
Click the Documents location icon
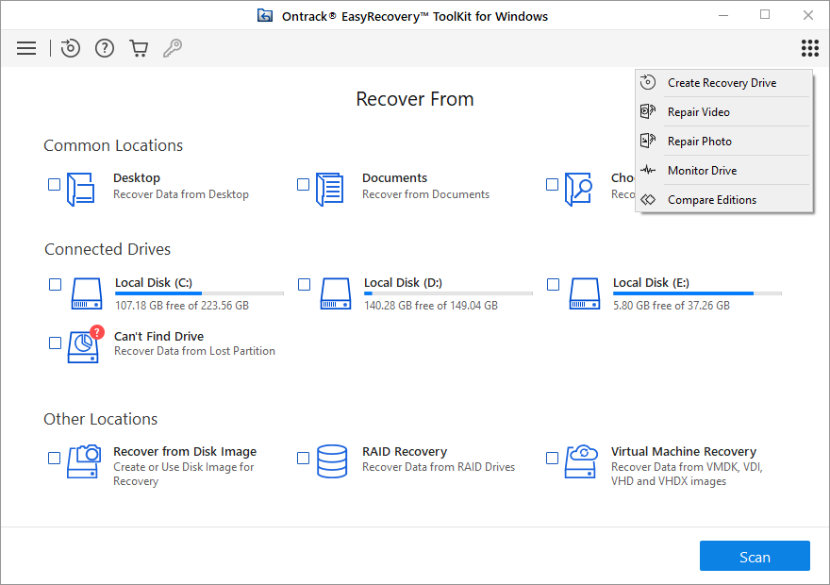[330, 189]
